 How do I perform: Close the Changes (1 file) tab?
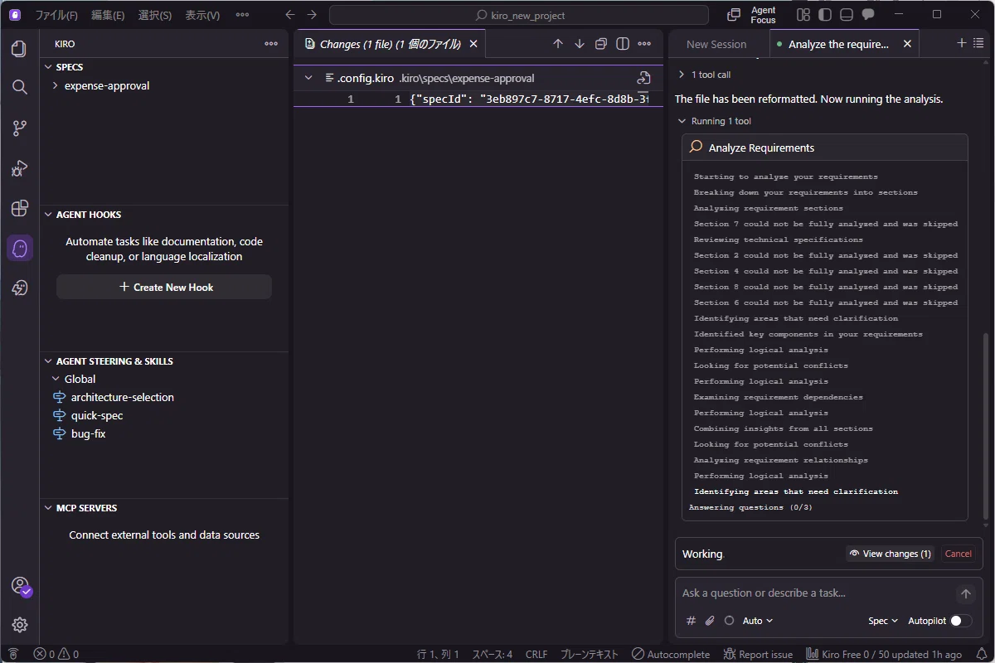[x=473, y=44]
